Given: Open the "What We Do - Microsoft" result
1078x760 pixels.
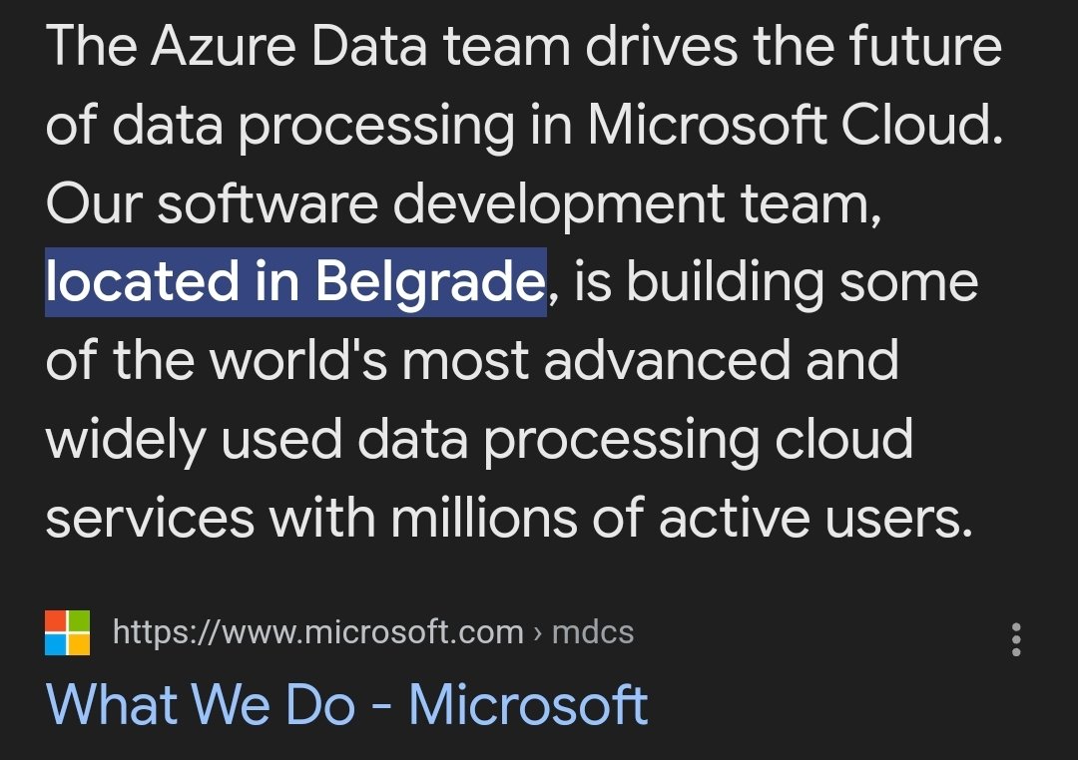Looking at the screenshot, I should coord(346,704).
